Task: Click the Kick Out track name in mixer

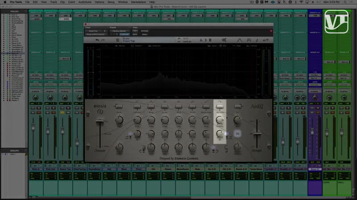Action: [x=50, y=169]
